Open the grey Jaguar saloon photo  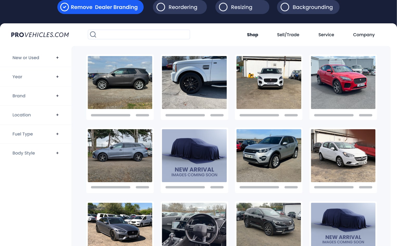tap(120, 224)
